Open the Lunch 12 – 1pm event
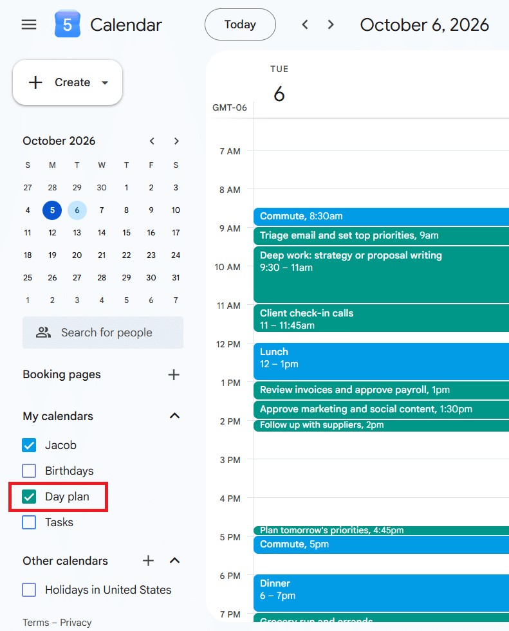This screenshot has width=509, height=631. coord(381,361)
